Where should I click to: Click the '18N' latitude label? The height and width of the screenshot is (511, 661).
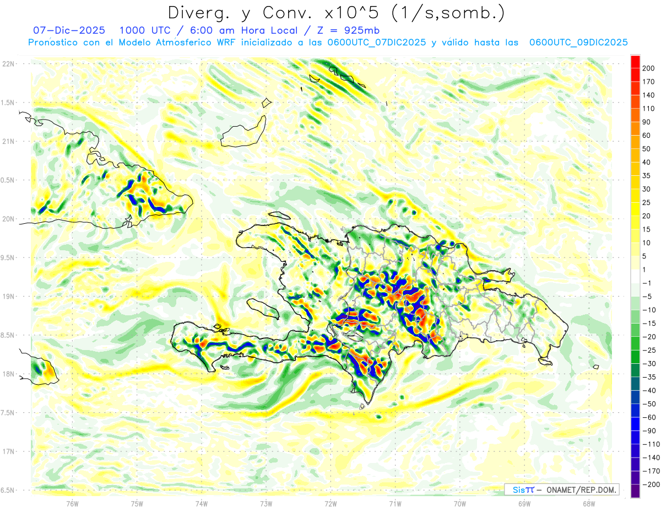coord(8,374)
